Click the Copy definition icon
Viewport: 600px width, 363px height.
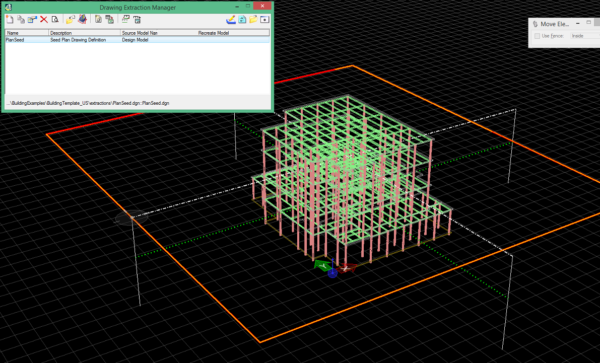pyautogui.click(x=21, y=20)
